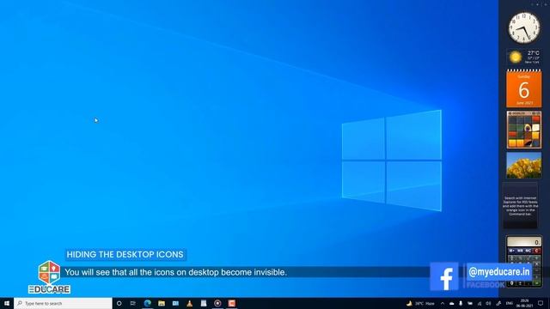Launch VLC media player from taskbar
Image resolution: width=550 pixels, height=309 pixels.
(189, 303)
